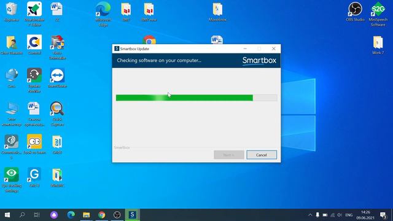Open the Recycle Bin desktop icon
Viewport: 393px width, 221px height.
pyautogui.click(x=11, y=12)
